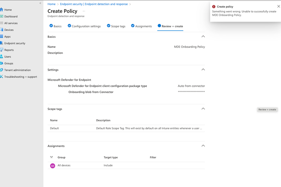Screen dimensions: 281x187
Task: Click the Include target type value
Action: coord(108,165)
